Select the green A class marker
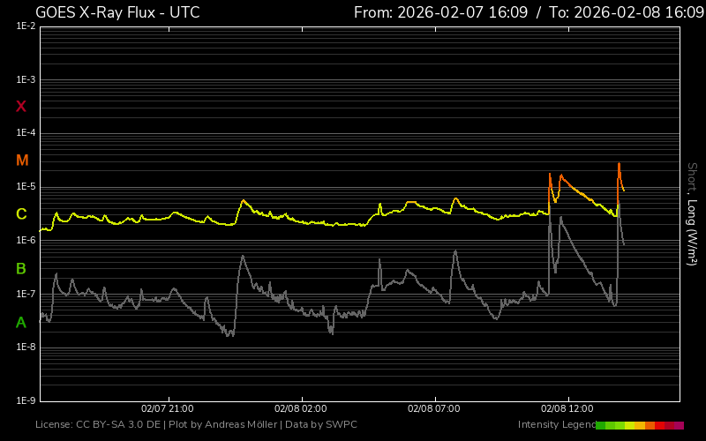 (x=21, y=323)
